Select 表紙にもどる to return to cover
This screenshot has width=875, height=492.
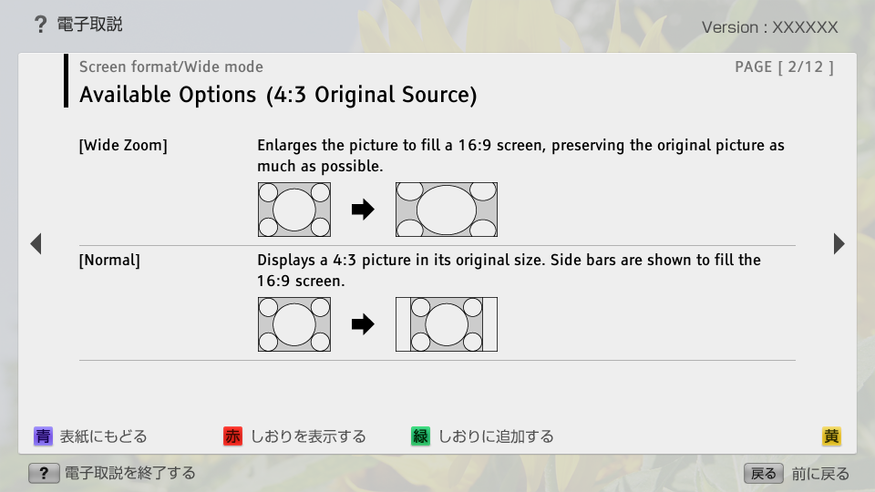click(x=103, y=436)
